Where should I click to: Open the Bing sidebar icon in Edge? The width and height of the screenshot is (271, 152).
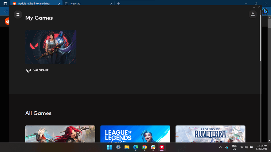click(x=265, y=11)
